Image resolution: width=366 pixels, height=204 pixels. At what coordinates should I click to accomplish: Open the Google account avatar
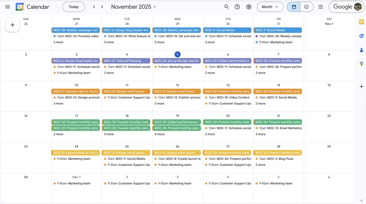point(358,7)
